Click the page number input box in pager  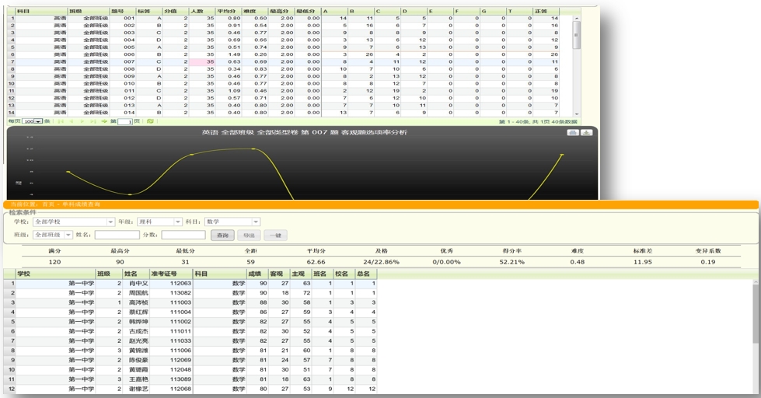pyautogui.click(x=124, y=121)
